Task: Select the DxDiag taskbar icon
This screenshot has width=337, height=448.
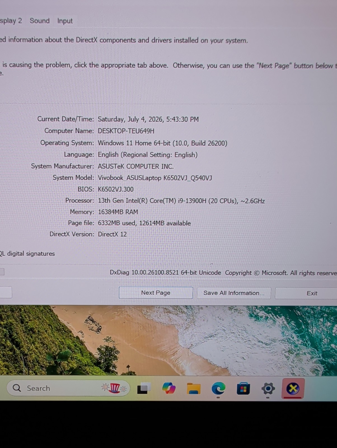Action: [293, 388]
